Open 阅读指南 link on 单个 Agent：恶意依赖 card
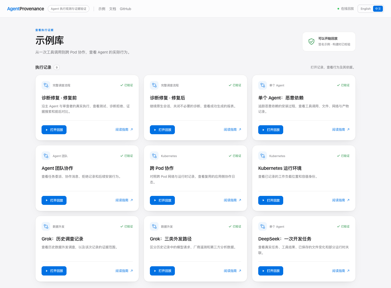Viewport: 391px width, 288px height. (x=341, y=130)
